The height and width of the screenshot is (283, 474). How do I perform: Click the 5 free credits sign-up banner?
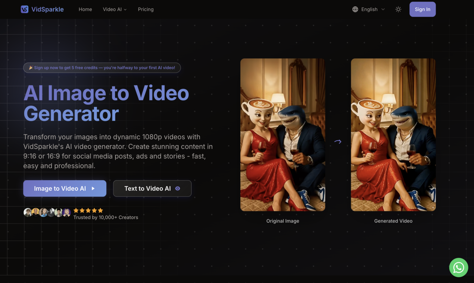coord(102,67)
